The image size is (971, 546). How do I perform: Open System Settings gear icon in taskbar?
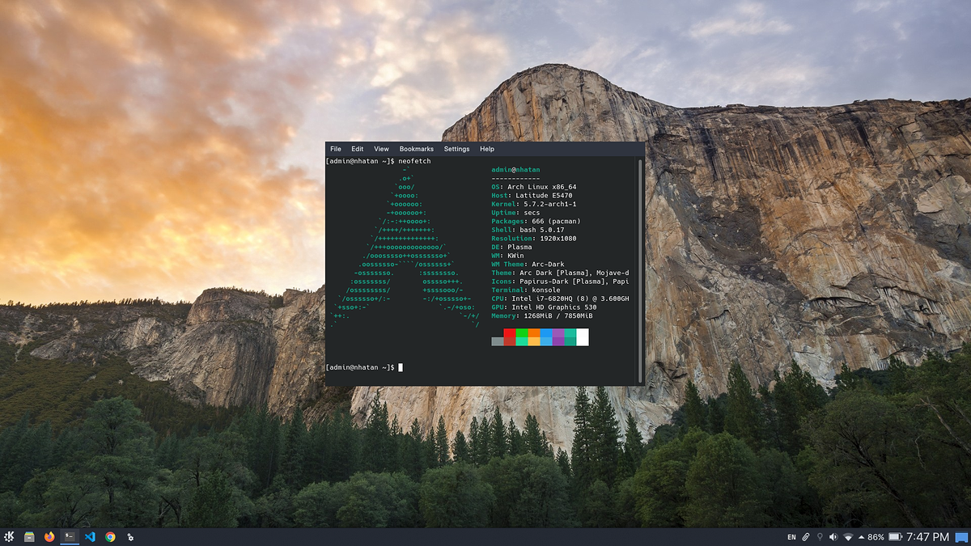coord(130,536)
